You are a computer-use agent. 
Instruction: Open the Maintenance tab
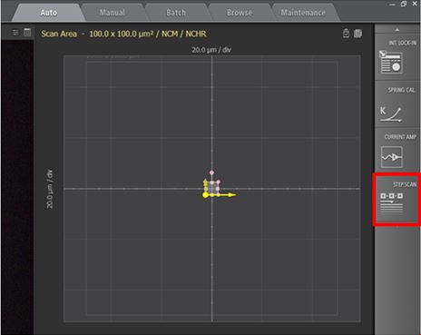(303, 13)
